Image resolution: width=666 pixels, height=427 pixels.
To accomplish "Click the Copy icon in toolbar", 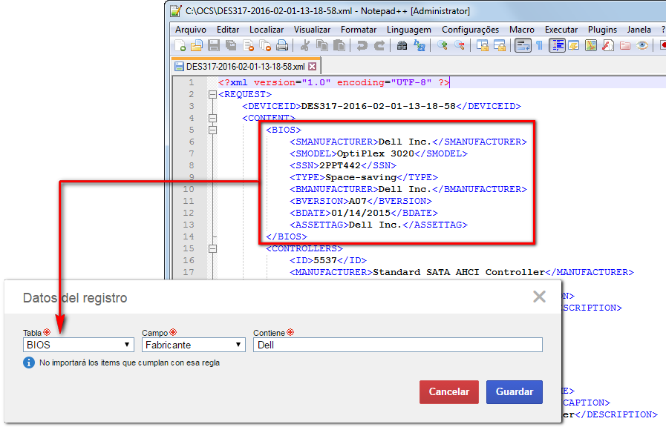I will click(322, 45).
